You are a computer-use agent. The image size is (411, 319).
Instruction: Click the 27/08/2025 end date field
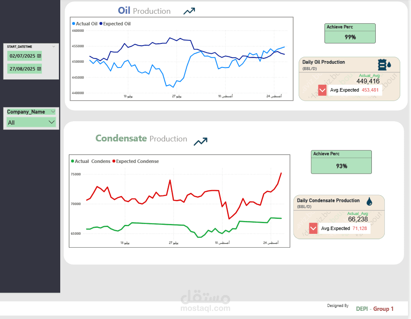point(22,68)
